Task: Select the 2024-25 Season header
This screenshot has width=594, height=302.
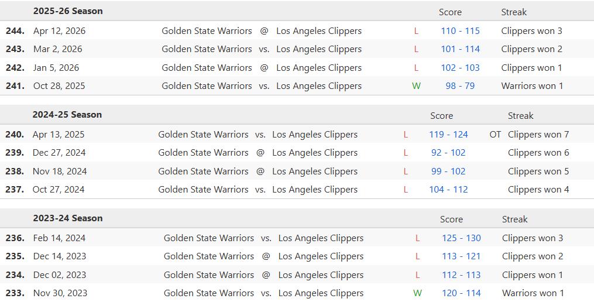Action: click(x=67, y=115)
